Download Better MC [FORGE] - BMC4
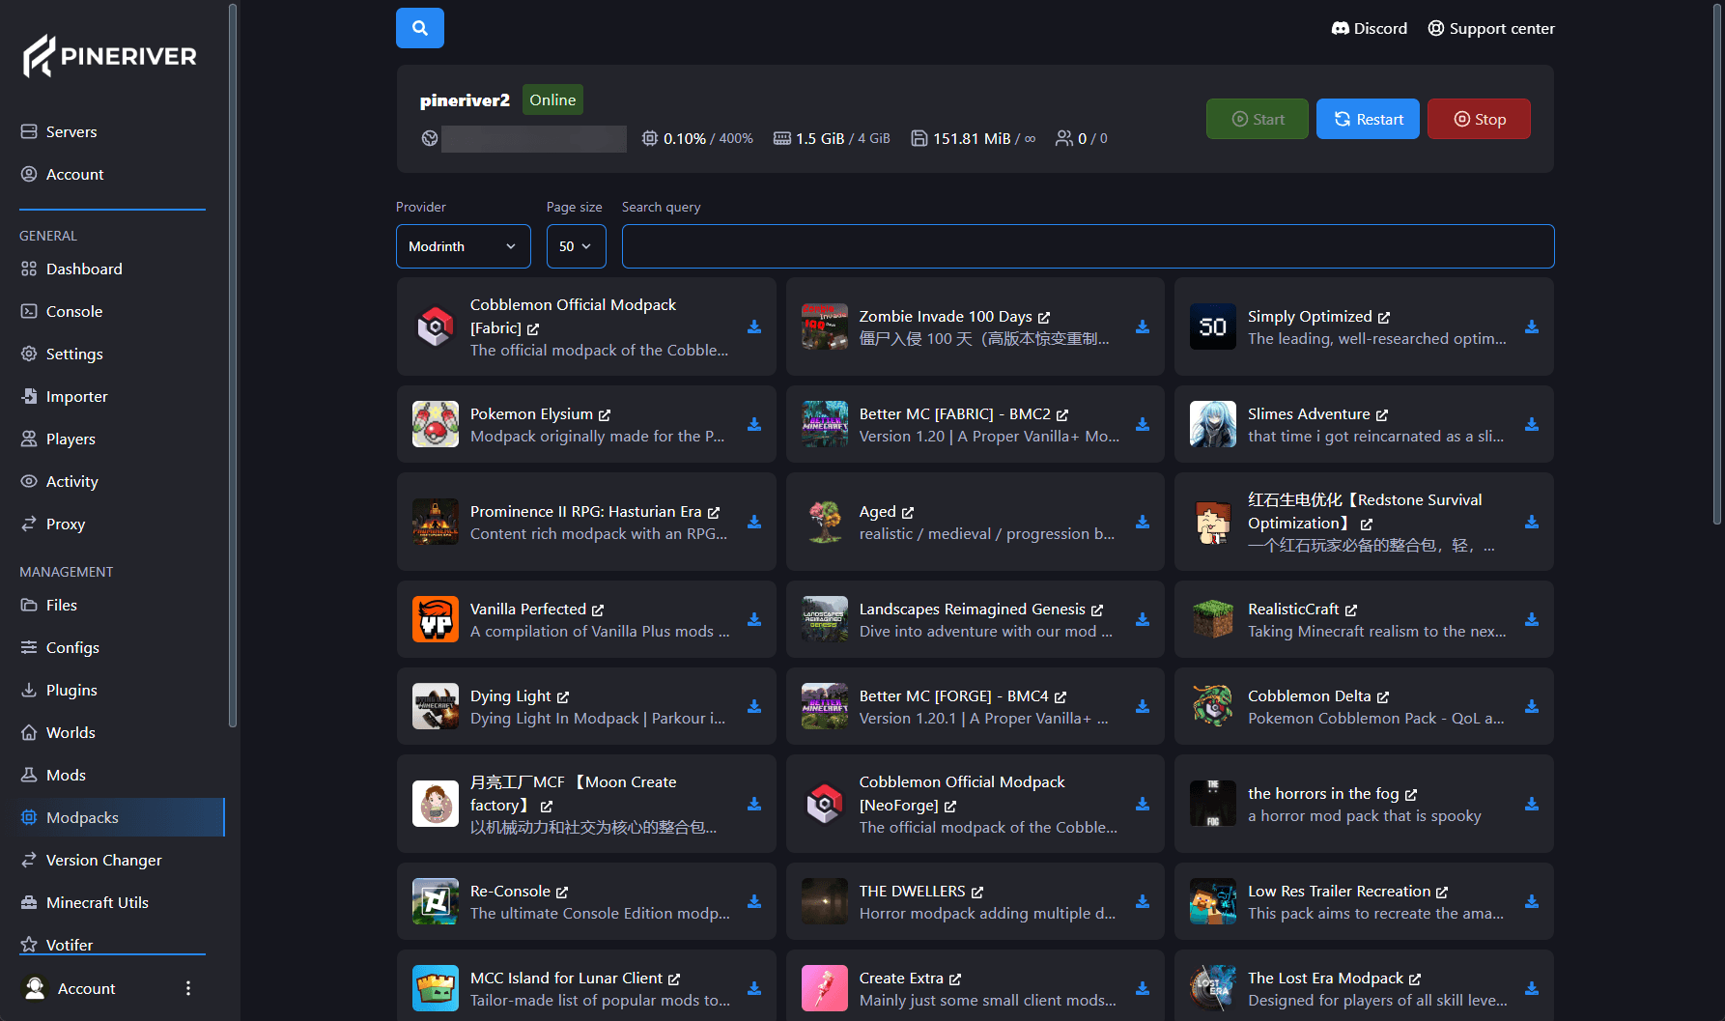The width and height of the screenshot is (1725, 1021). pyautogui.click(x=1143, y=707)
